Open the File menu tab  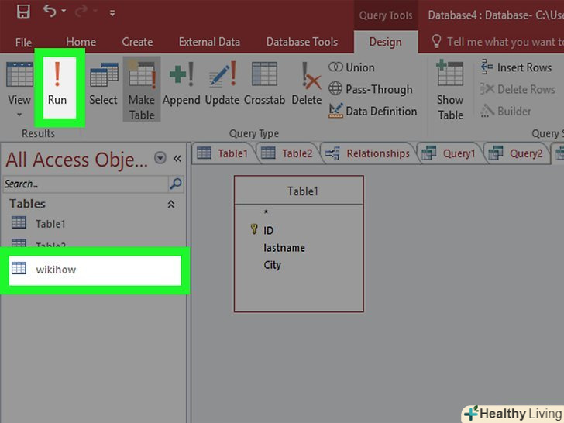24,43
